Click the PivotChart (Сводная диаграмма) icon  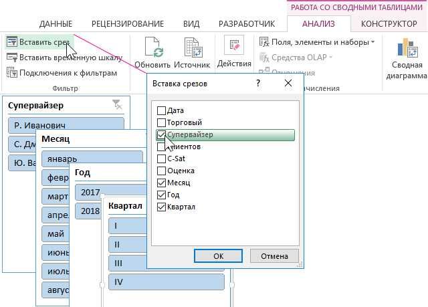[x=407, y=47]
